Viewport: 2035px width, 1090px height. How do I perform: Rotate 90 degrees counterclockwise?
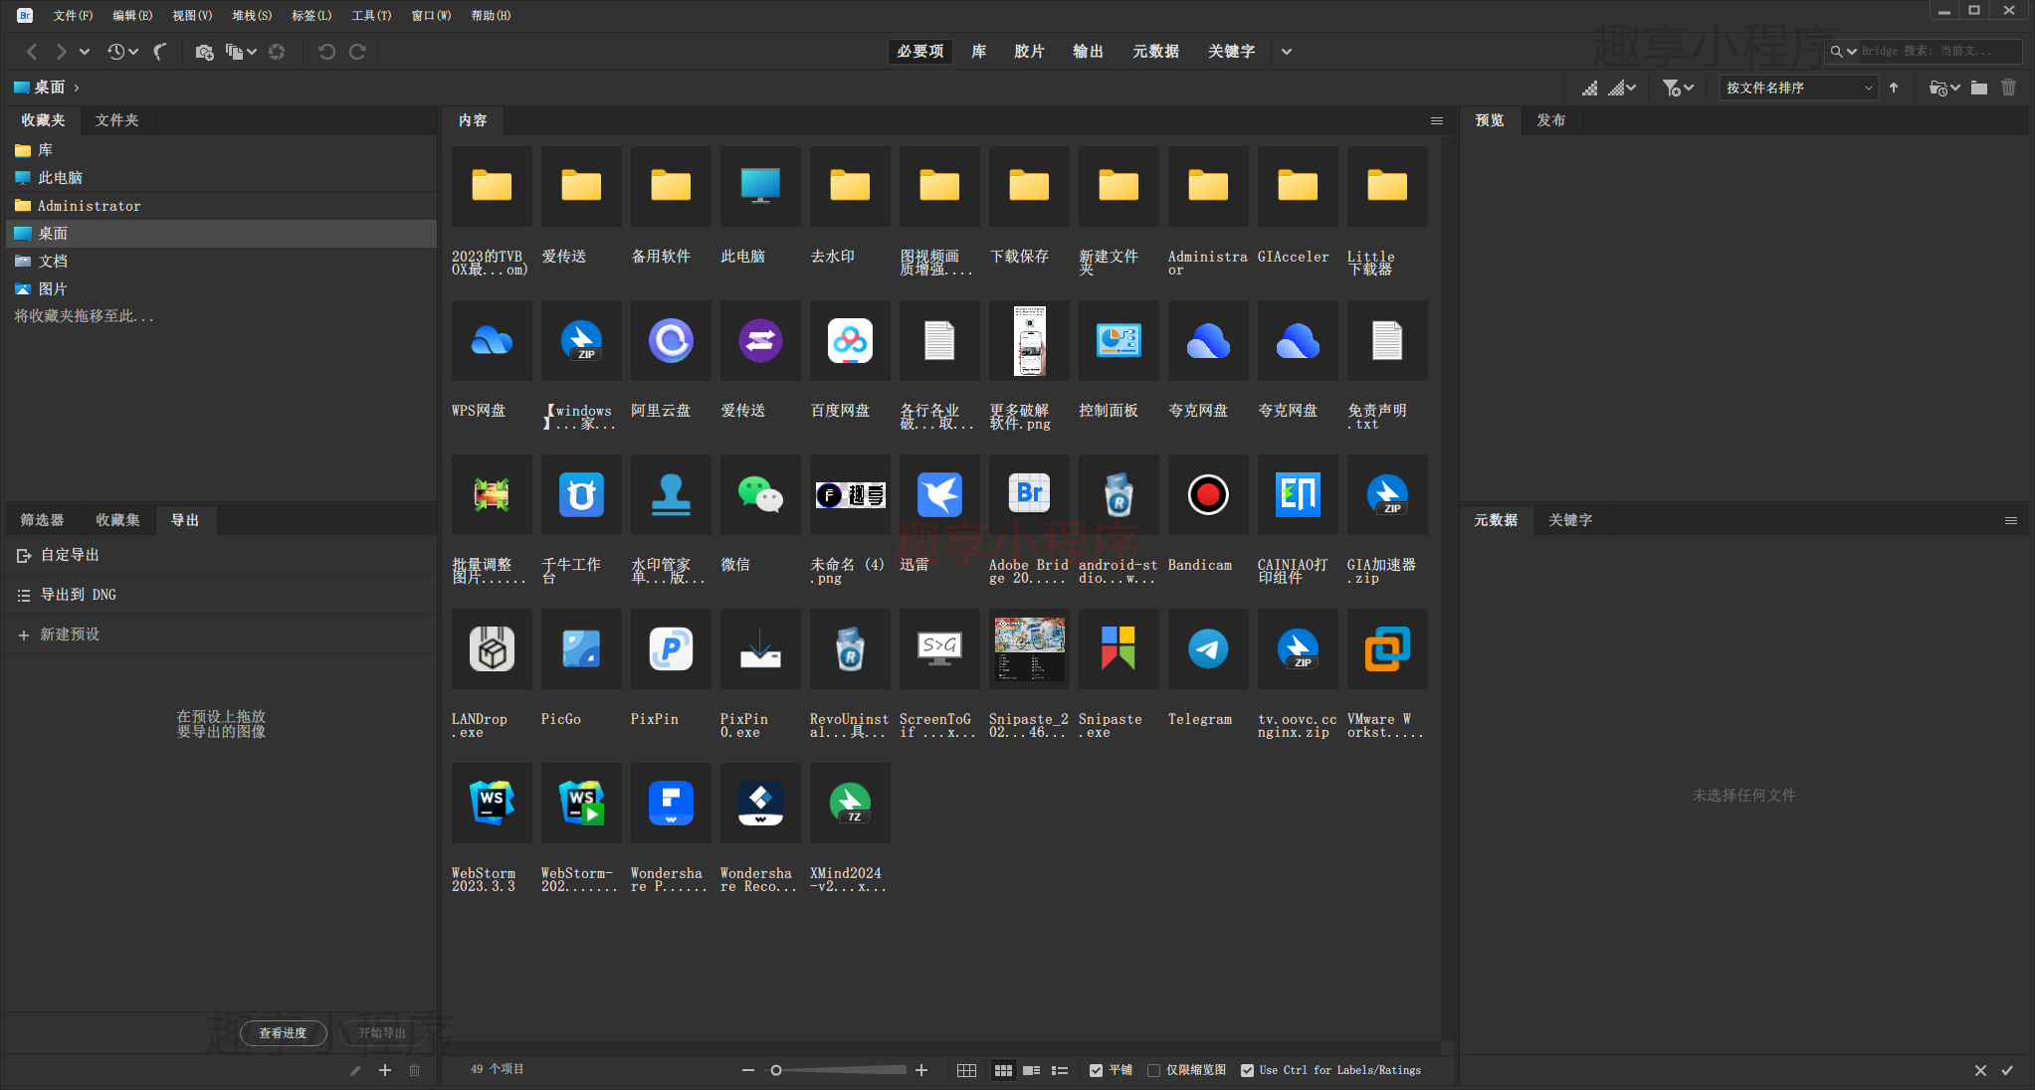click(x=326, y=52)
